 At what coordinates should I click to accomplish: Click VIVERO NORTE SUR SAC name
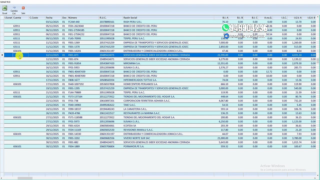coord(137,138)
